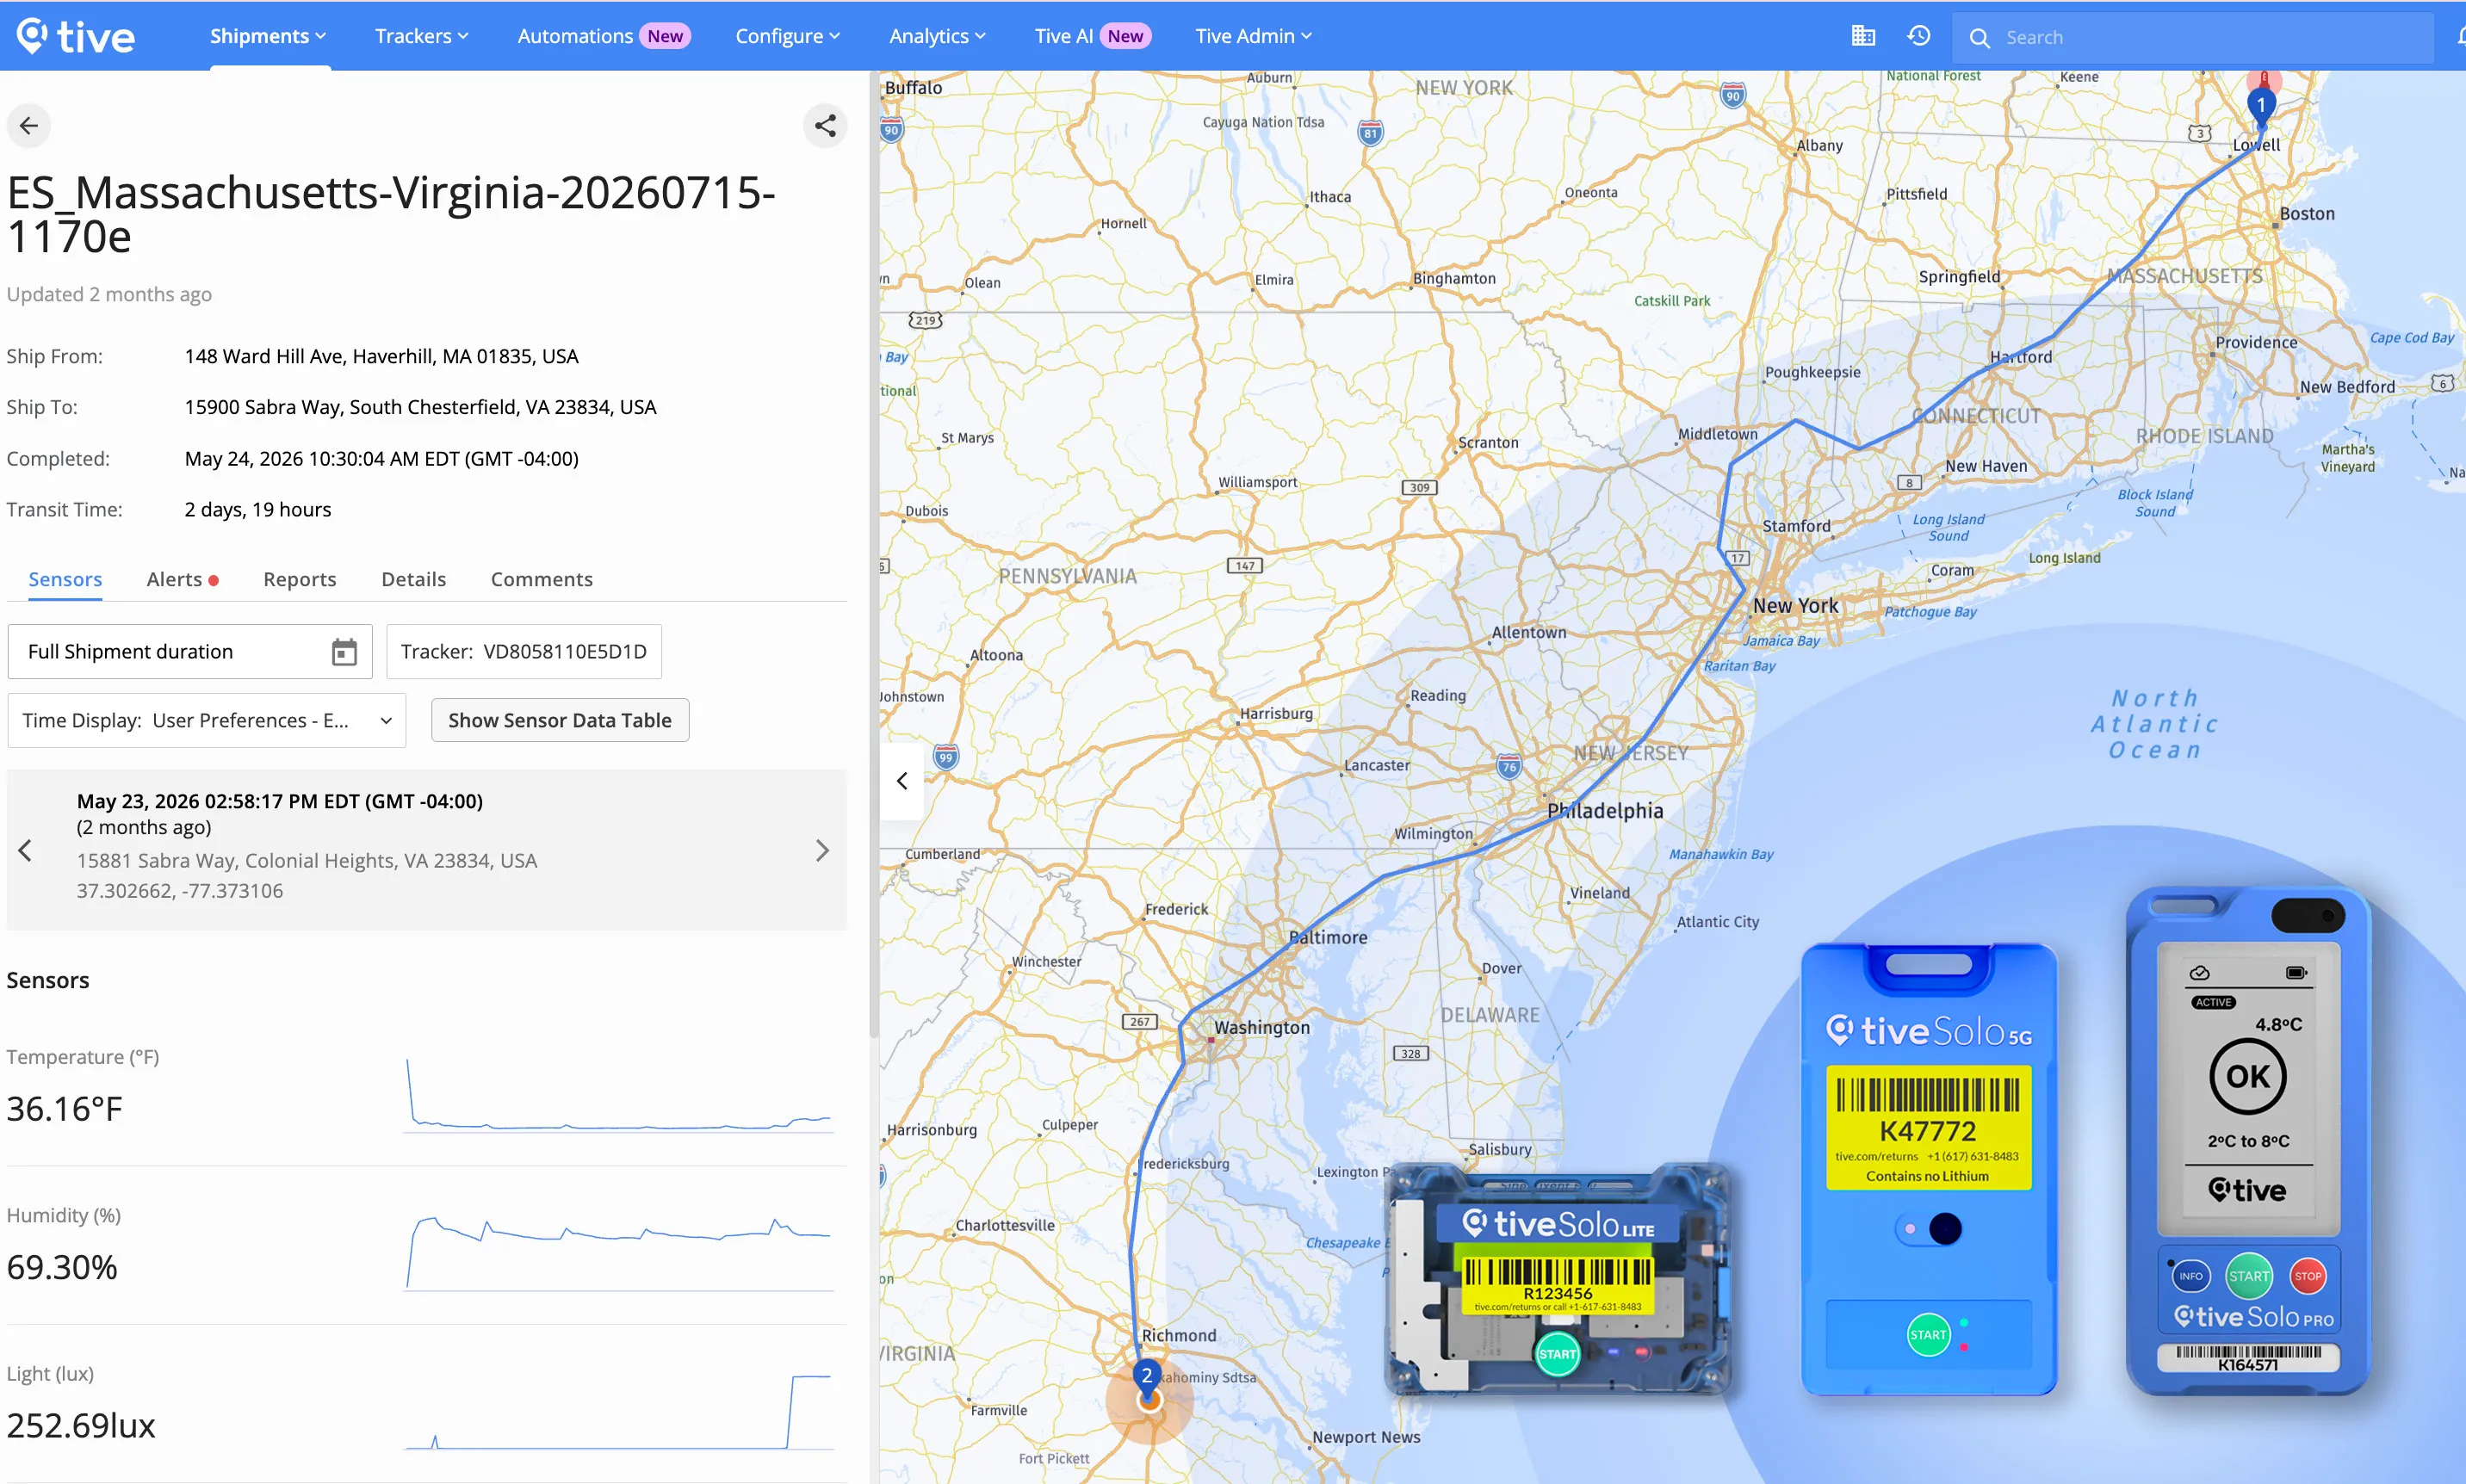Collapse the side panel with the map chevron

coord(902,781)
